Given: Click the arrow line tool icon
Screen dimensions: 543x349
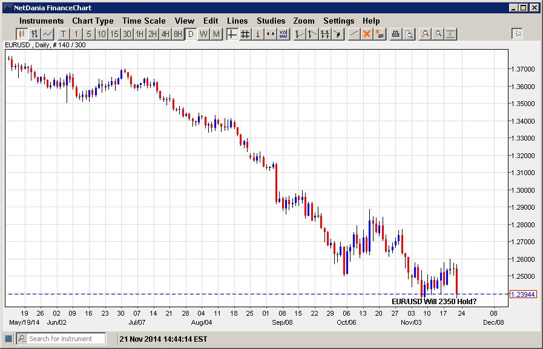Looking at the screenshot, I should click(338, 34).
